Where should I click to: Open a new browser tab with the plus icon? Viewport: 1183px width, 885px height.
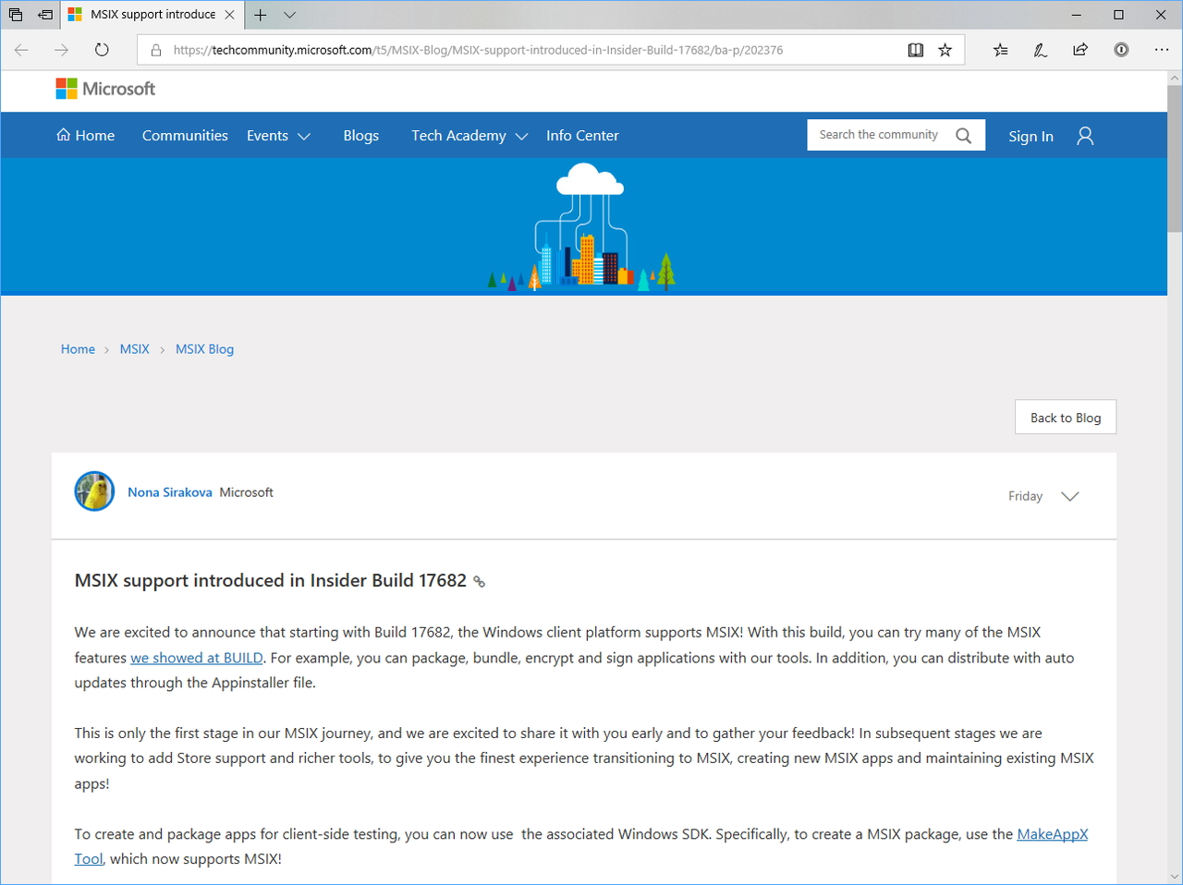coord(261,15)
